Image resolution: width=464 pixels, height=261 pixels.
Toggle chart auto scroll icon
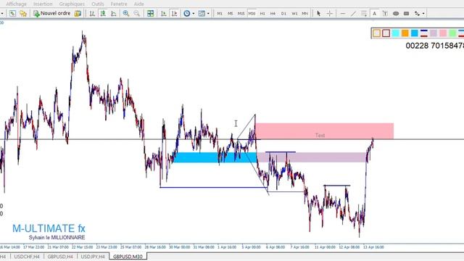pos(164,13)
